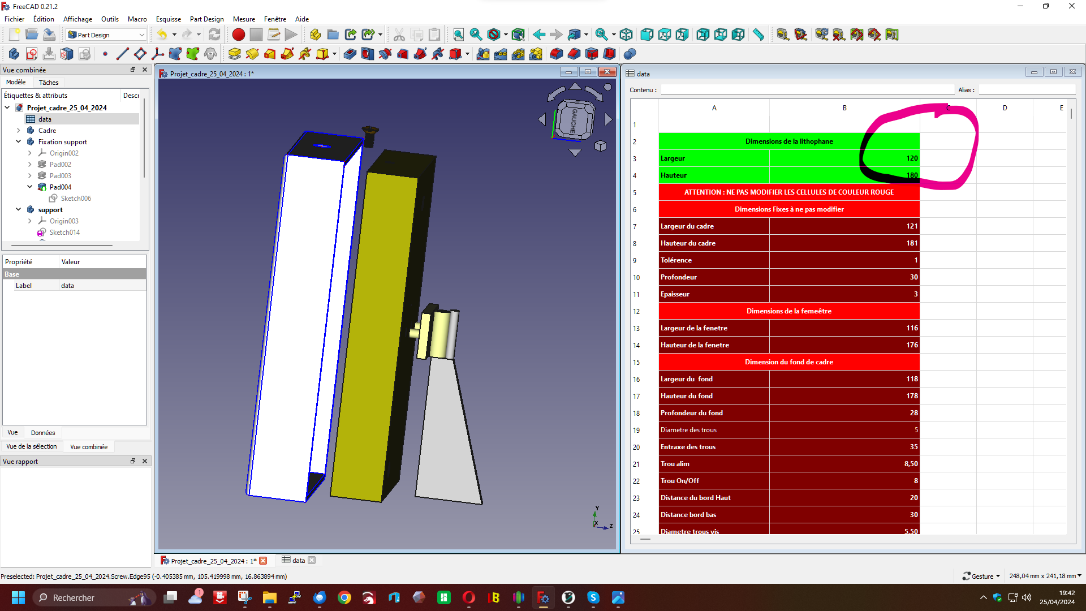The width and height of the screenshot is (1086, 611).
Task: Click the Contenu cell content field
Action: click(807, 89)
